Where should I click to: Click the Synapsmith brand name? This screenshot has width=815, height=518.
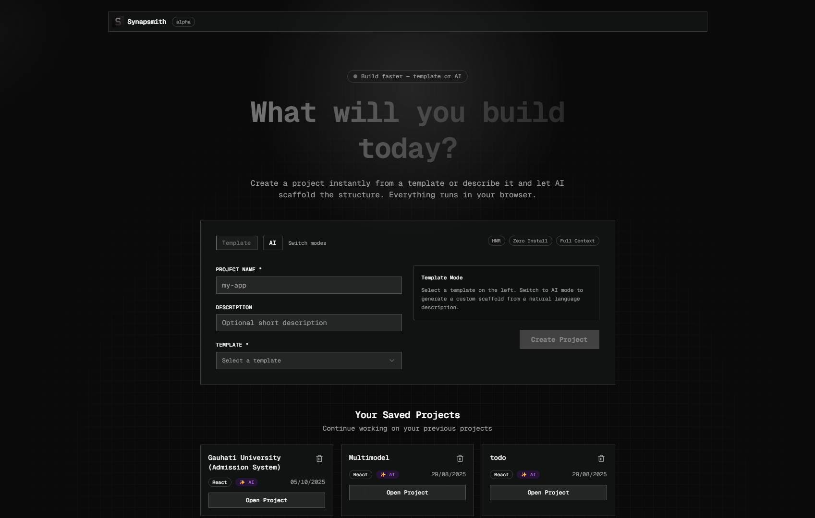pos(146,22)
